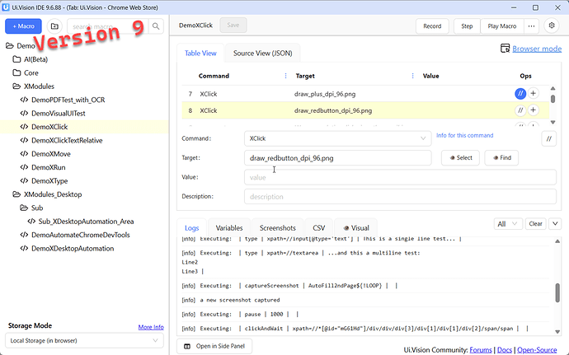This screenshot has width=569, height=355.
Task: Open the All log filter dropdown
Action: click(x=508, y=224)
